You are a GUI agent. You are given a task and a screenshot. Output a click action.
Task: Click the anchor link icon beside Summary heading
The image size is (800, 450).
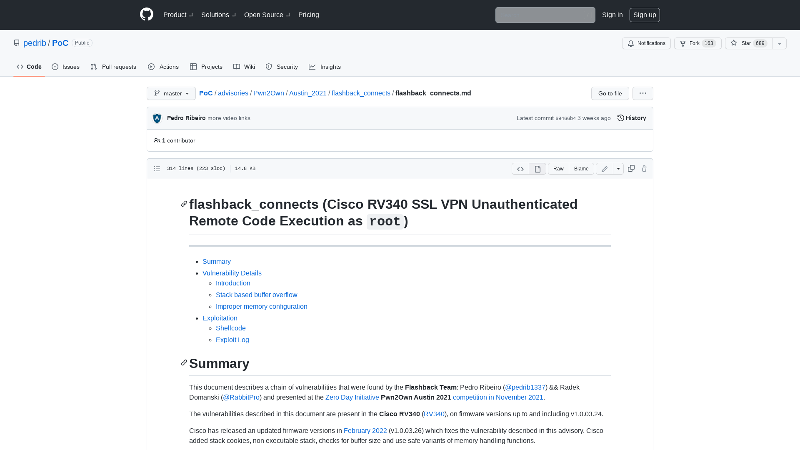click(184, 363)
